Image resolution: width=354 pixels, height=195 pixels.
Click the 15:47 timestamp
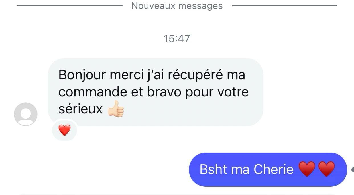(x=177, y=38)
